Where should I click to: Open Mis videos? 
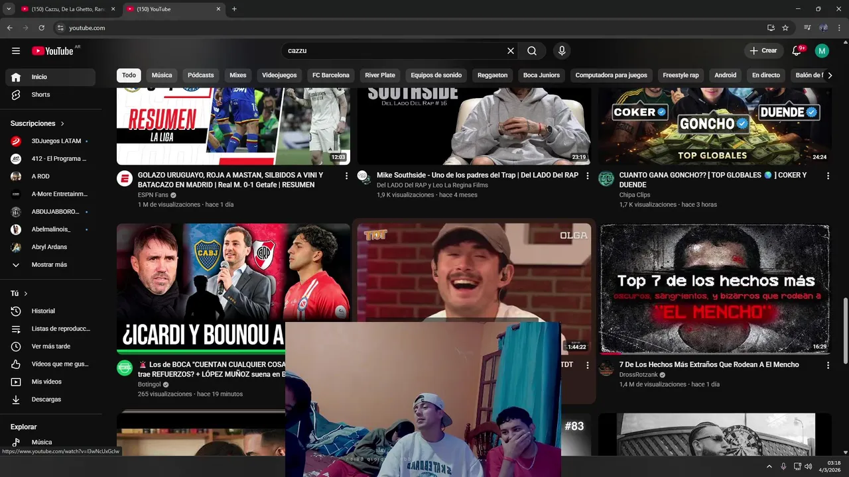point(50,382)
